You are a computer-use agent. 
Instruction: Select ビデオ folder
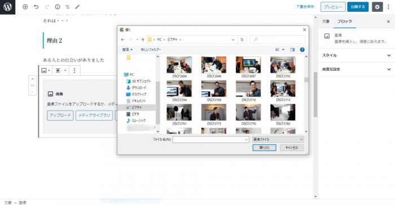pos(133,114)
